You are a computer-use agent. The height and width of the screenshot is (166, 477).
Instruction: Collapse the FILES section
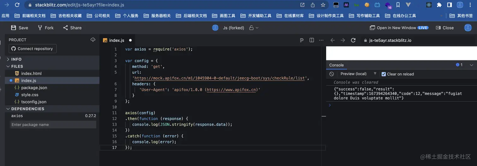pos(52,66)
